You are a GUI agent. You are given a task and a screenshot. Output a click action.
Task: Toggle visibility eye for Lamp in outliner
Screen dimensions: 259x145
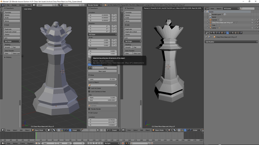252,28
